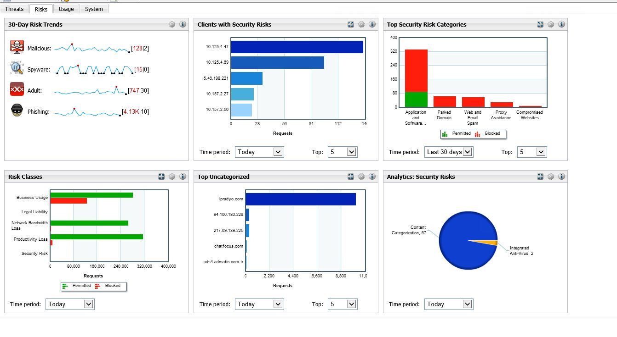Click the Adult XXX icon

(17, 89)
